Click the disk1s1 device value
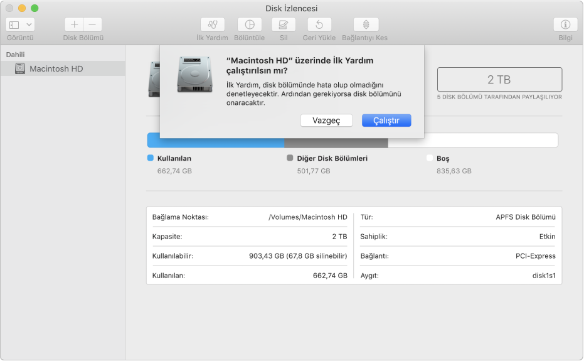Image resolution: width=584 pixels, height=361 pixels. pyautogui.click(x=544, y=276)
